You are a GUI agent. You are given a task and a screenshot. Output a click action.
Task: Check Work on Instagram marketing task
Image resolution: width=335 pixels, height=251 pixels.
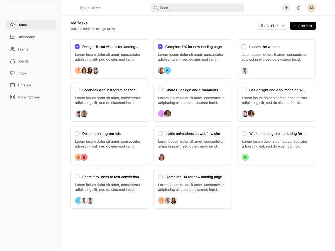[244, 134]
